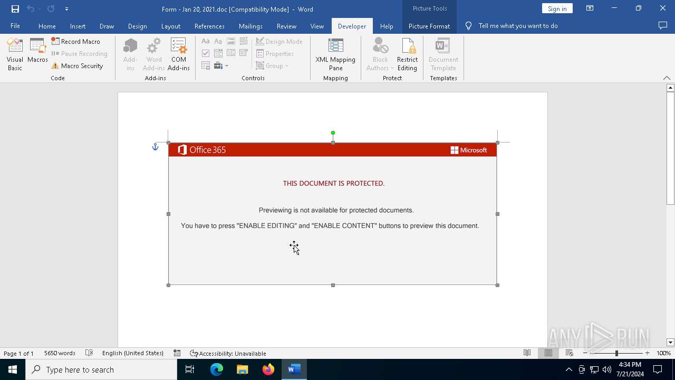Open Macro Security settings
The image size is (675, 380).
tap(77, 66)
